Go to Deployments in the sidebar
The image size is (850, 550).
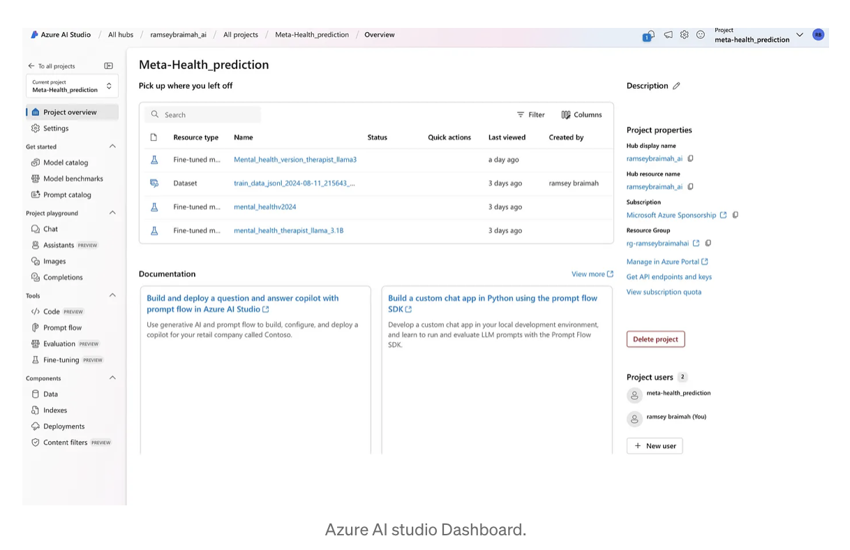tap(64, 426)
